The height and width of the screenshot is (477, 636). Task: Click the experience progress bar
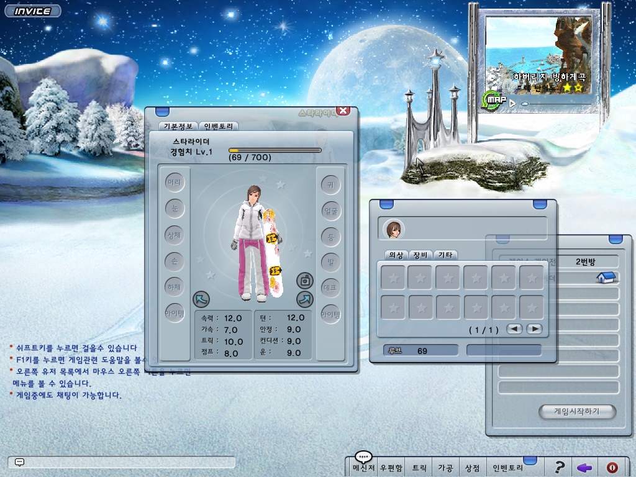point(275,150)
